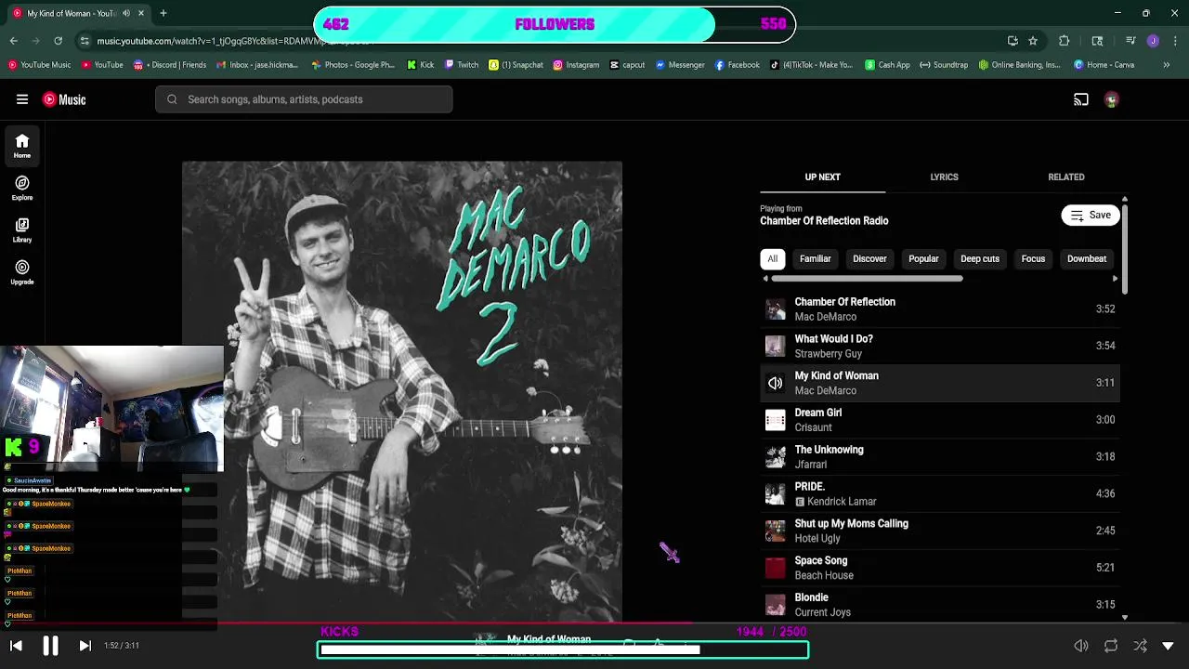
Task: Switch to the RELATED tab
Action: pos(1065,177)
